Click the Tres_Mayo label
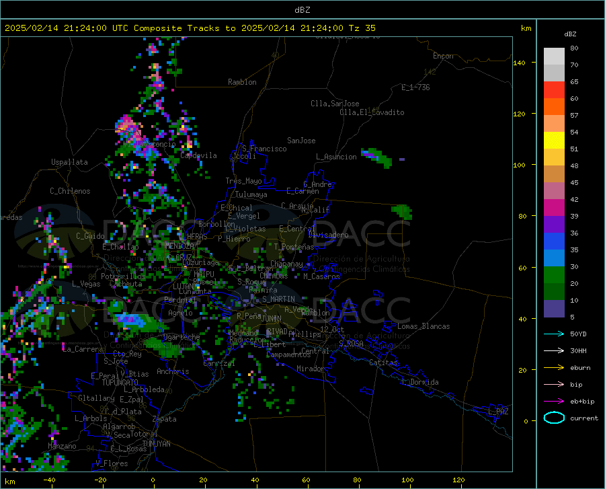 click(243, 181)
